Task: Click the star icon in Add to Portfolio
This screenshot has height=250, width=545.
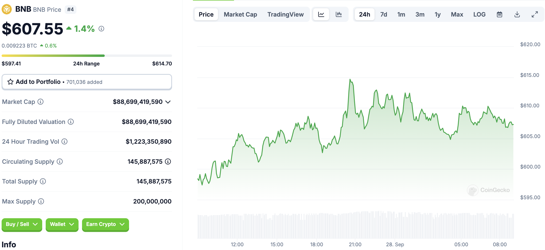Action: coord(10,82)
